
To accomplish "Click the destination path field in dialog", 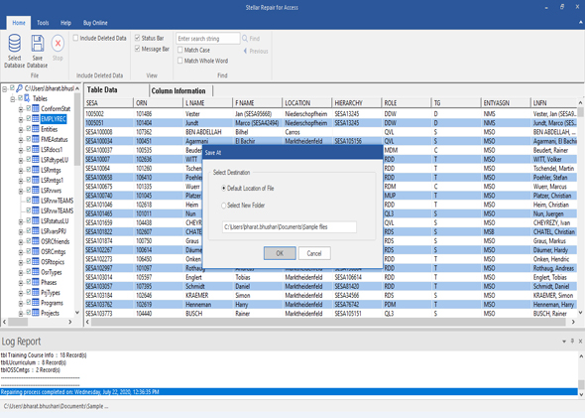I will click(x=290, y=226).
